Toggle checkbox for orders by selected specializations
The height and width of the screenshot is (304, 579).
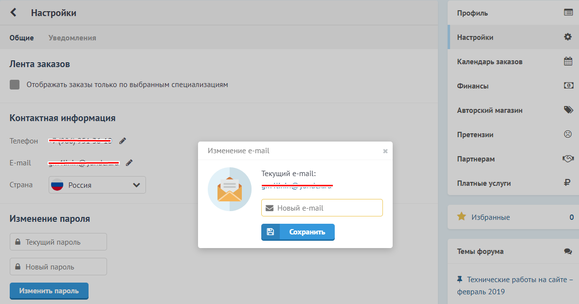[15, 85]
